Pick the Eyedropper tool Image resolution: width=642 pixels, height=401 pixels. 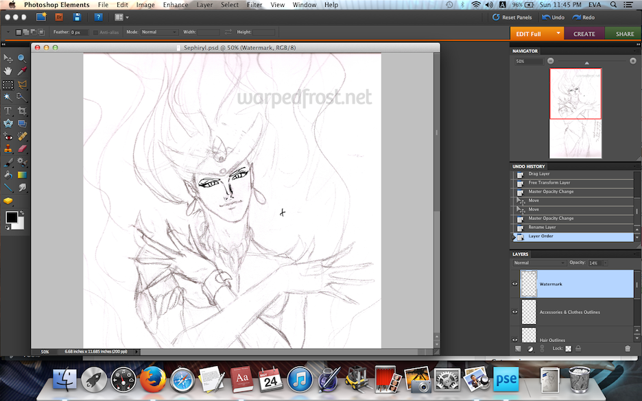(22, 71)
